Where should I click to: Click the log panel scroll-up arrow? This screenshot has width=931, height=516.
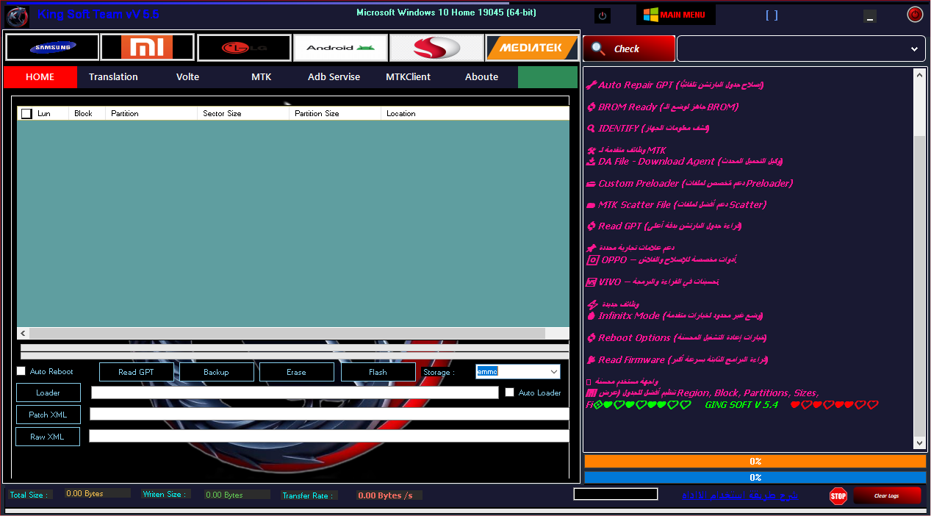pyautogui.click(x=920, y=75)
